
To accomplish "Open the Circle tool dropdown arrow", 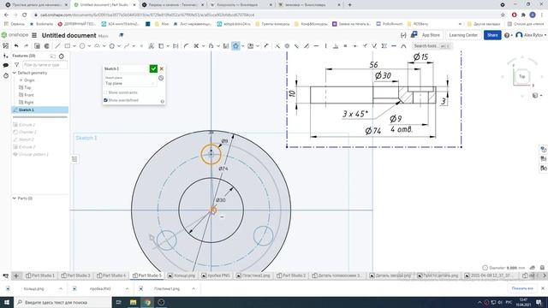I will [89, 46].
